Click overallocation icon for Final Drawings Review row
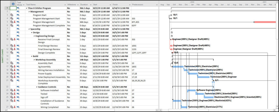279x112 pixels. [x=15, y=49]
